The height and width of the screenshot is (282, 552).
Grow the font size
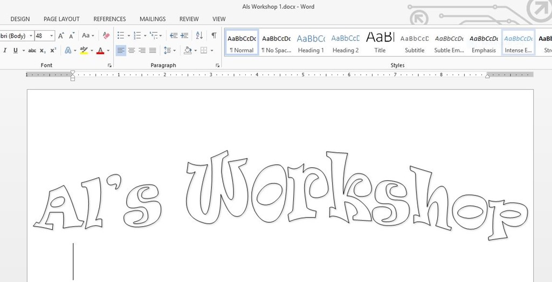61,36
